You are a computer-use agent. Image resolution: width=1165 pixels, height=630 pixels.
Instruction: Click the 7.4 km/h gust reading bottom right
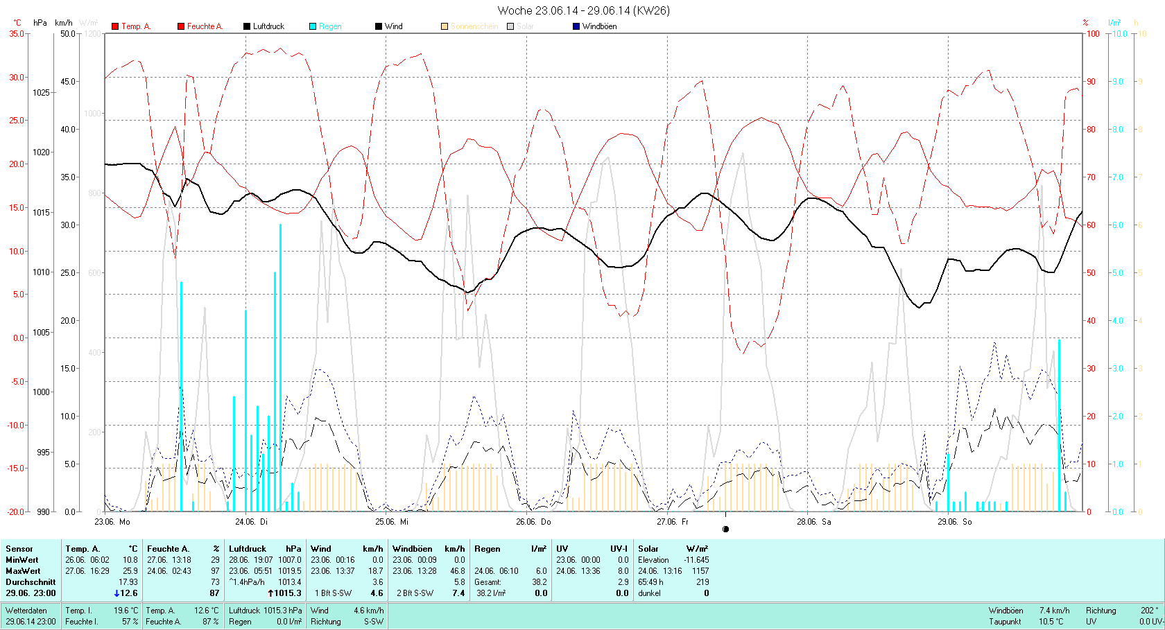[1055, 611]
